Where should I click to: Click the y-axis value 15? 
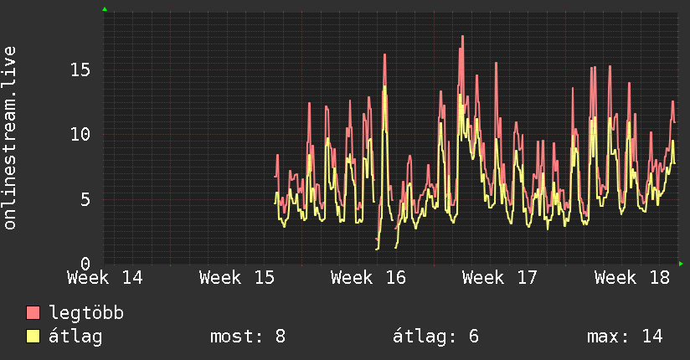pos(80,69)
